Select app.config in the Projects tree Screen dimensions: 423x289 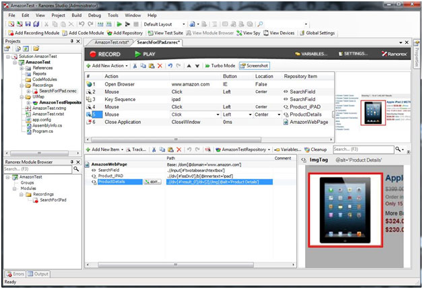click(x=42, y=120)
